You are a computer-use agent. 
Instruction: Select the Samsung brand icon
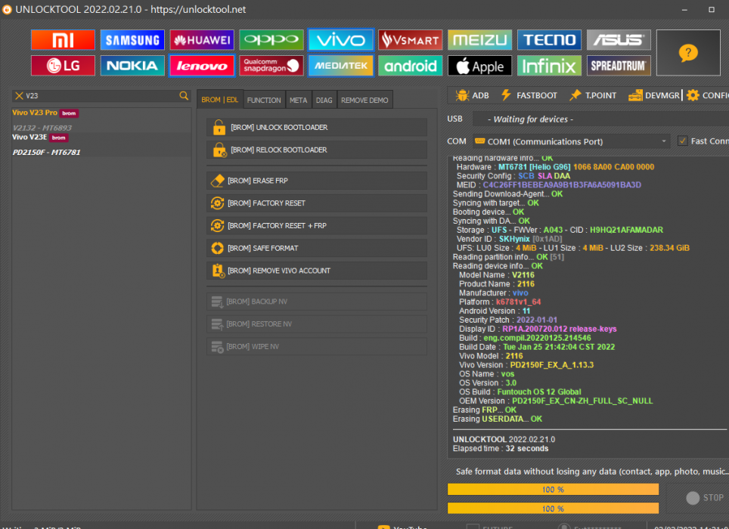(x=132, y=40)
